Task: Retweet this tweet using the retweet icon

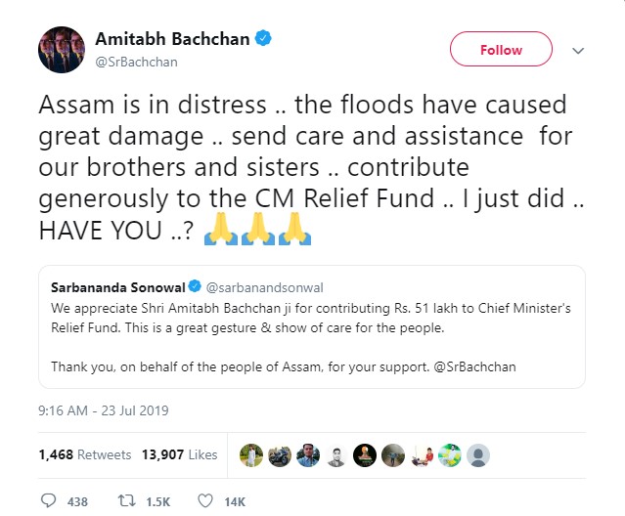Action: (x=125, y=500)
